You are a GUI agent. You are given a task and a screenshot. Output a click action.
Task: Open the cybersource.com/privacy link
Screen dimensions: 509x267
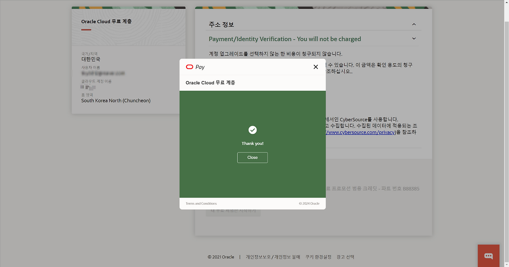tap(360, 132)
